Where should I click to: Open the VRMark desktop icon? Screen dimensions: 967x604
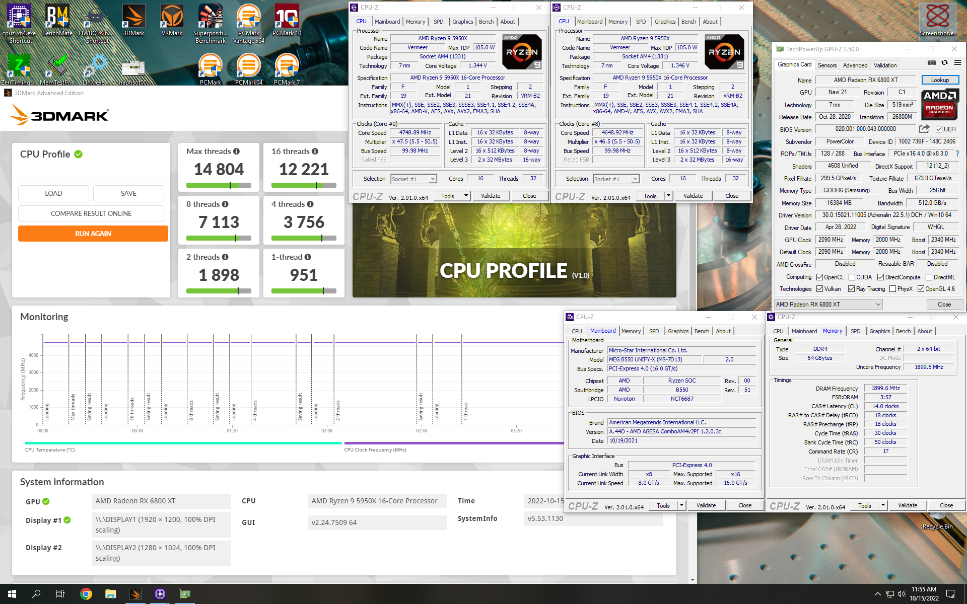tap(172, 20)
